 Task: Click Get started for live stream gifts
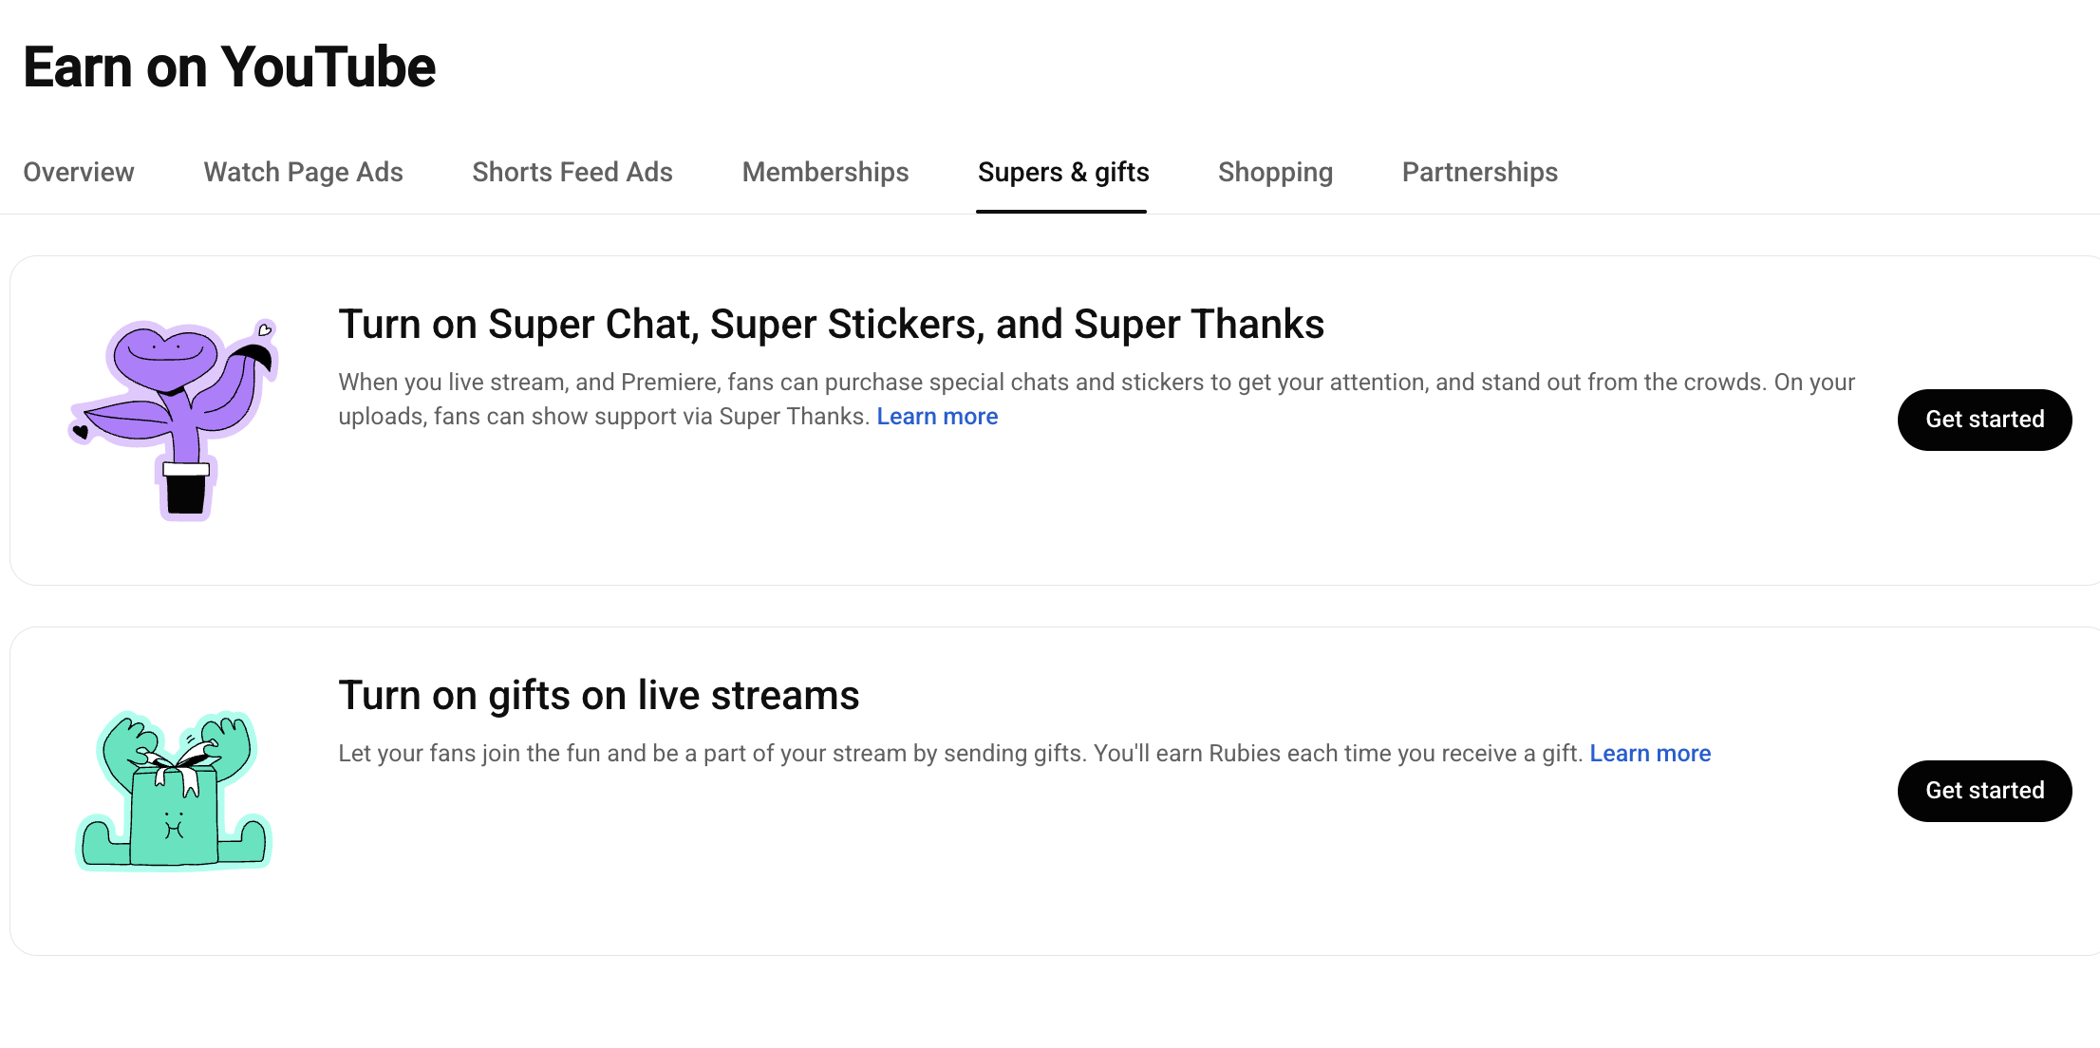[x=1984, y=791]
